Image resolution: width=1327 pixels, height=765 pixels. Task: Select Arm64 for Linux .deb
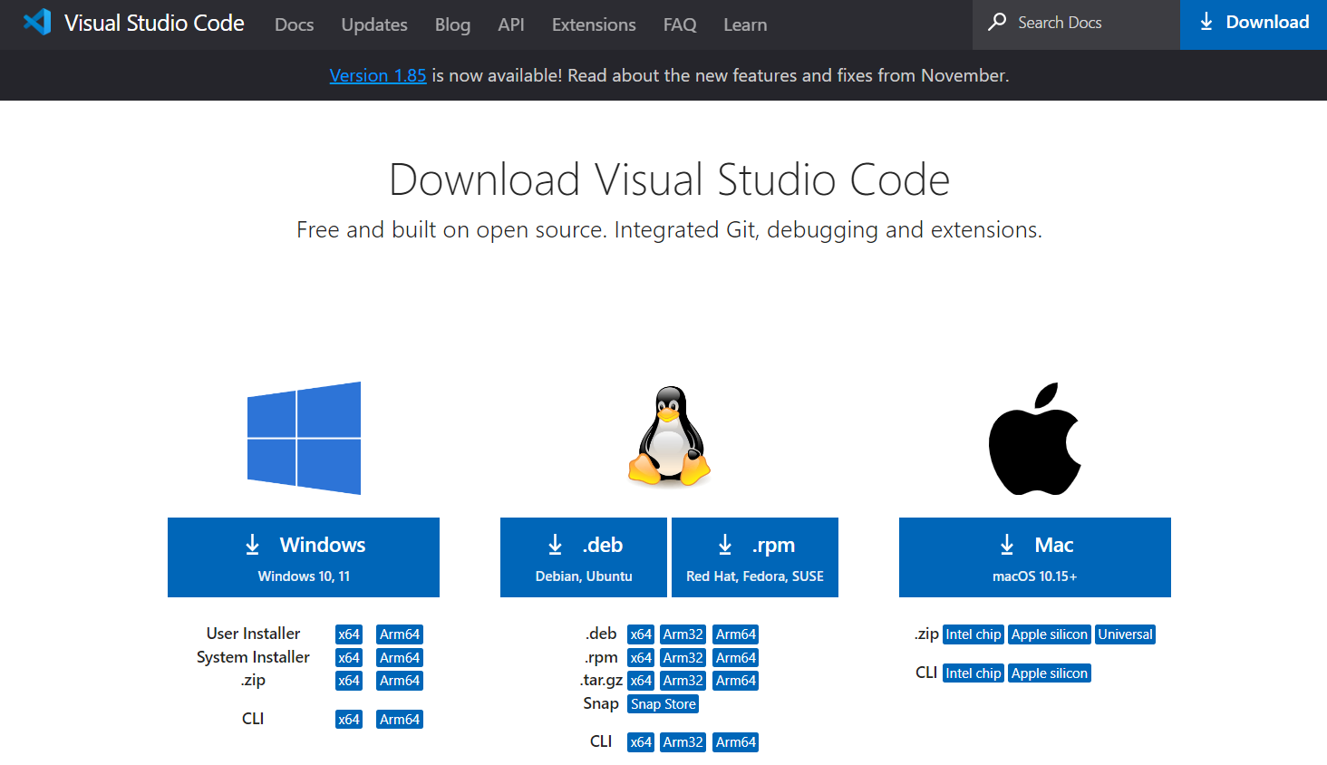tap(736, 634)
